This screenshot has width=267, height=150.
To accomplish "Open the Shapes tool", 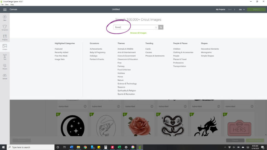I will [5, 67].
